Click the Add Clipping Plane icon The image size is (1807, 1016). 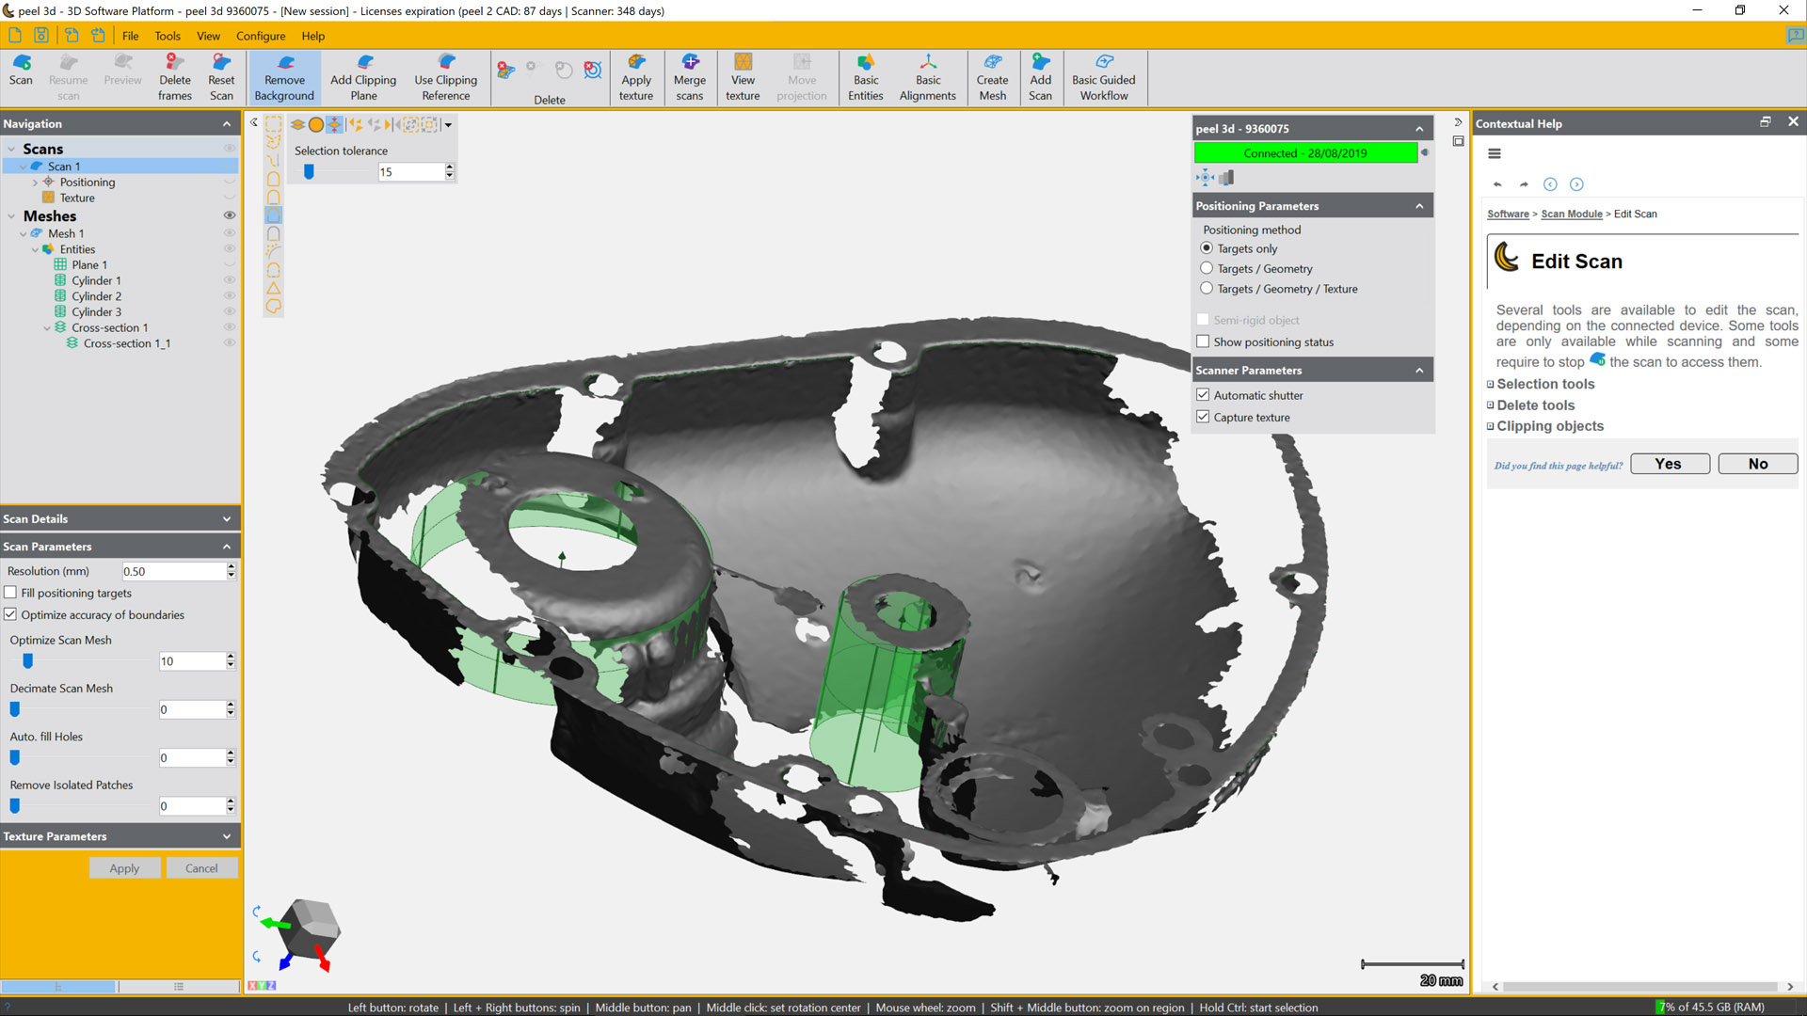pyautogui.click(x=363, y=78)
